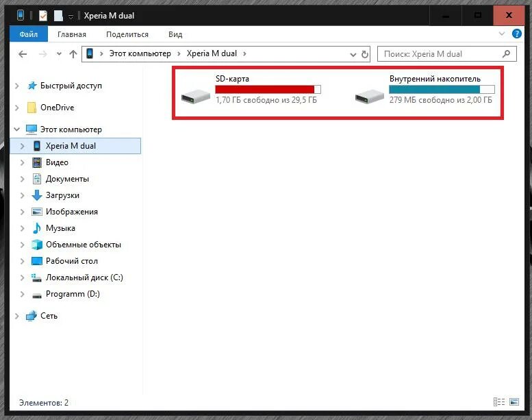This screenshot has width=532, height=420.
Task: Click Properties checkmark icon in quick access toolbar
Action: point(42,15)
